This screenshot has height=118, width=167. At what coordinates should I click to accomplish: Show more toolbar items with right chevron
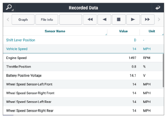[159, 20]
